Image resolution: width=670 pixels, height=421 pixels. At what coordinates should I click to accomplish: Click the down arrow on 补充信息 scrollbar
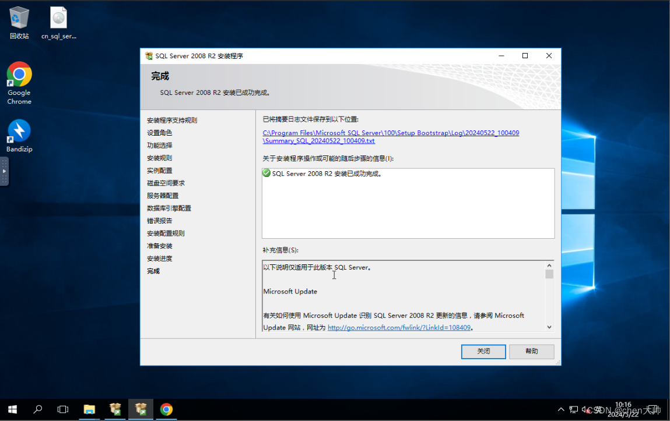(549, 327)
